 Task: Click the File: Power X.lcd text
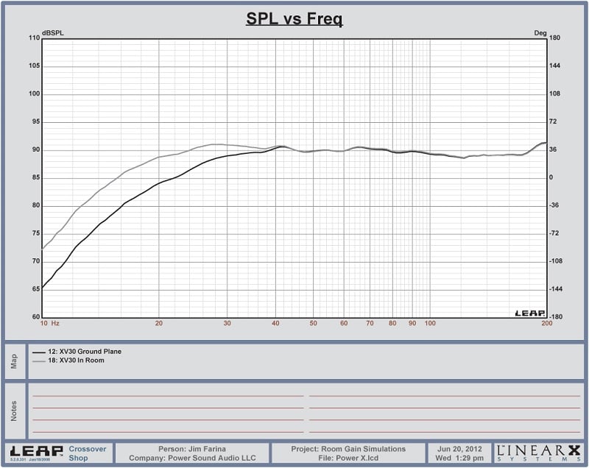point(348,458)
